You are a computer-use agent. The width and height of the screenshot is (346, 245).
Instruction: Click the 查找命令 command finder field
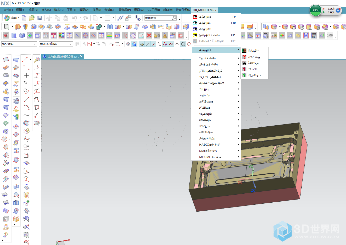(x=160, y=18)
